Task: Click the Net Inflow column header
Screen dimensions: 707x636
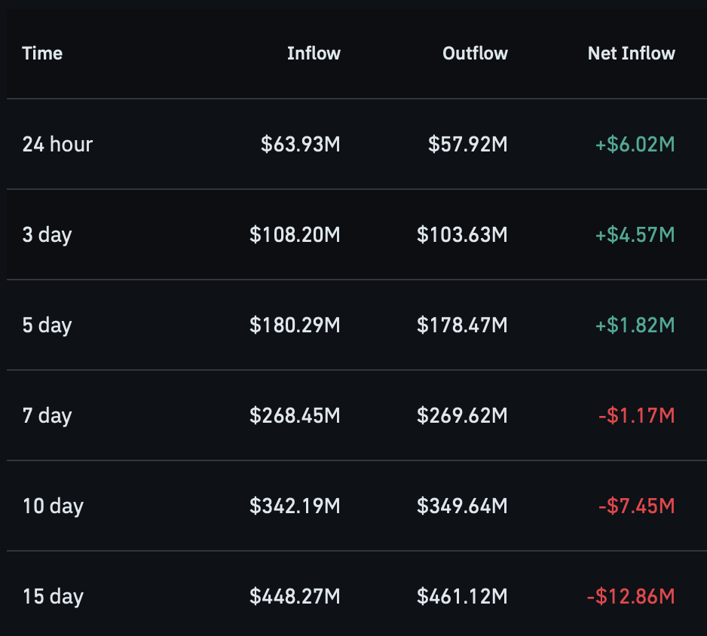Action: tap(632, 54)
